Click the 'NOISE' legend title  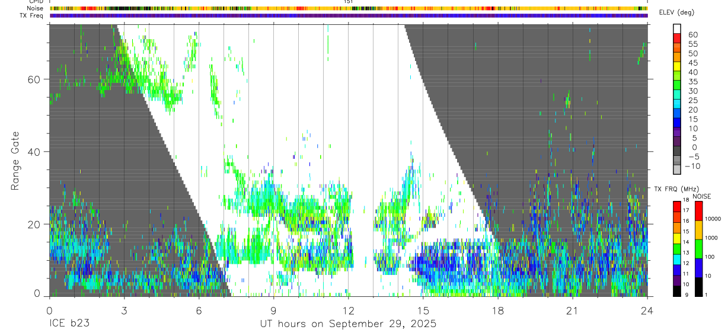tap(701, 196)
